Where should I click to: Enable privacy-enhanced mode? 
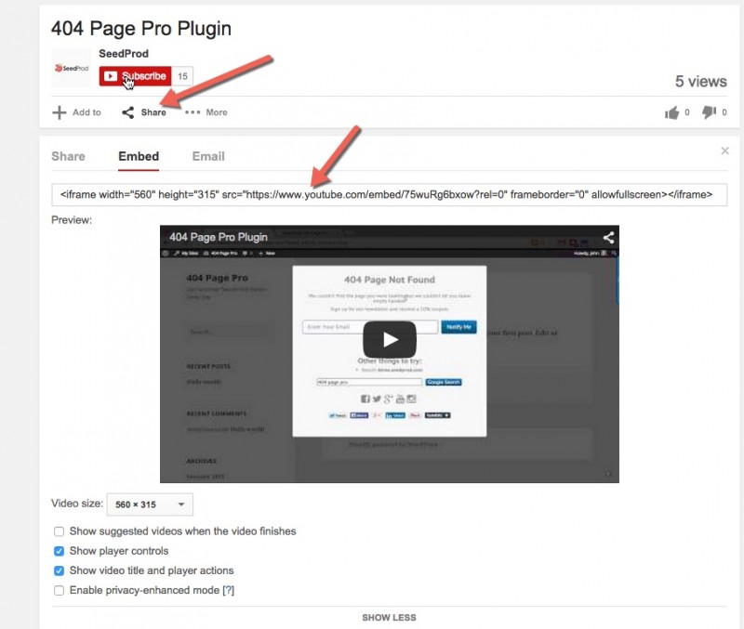(x=59, y=589)
